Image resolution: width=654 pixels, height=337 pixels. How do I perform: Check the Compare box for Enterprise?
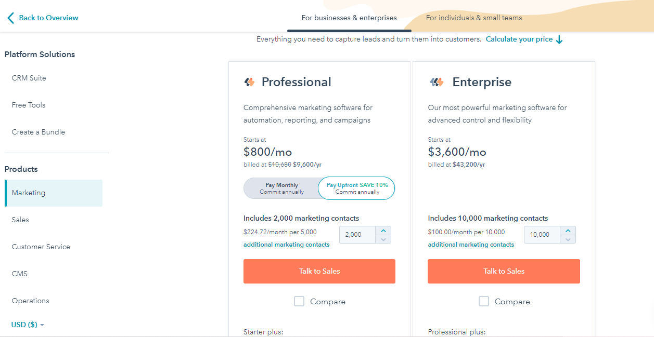(484, 301)
